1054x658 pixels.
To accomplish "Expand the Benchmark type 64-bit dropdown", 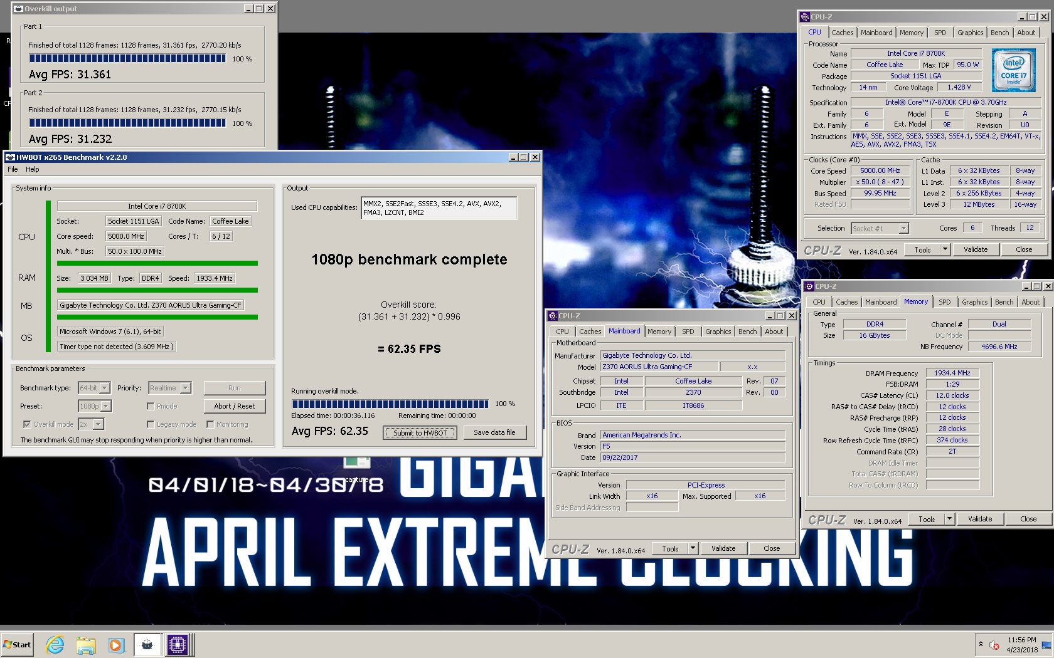I will coord(105,388).
